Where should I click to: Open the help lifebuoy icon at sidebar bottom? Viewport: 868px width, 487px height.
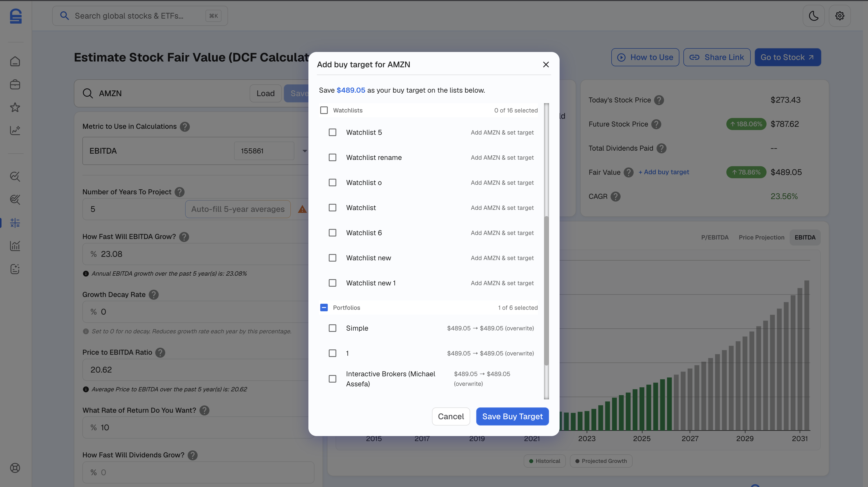[x=15, y=468]
